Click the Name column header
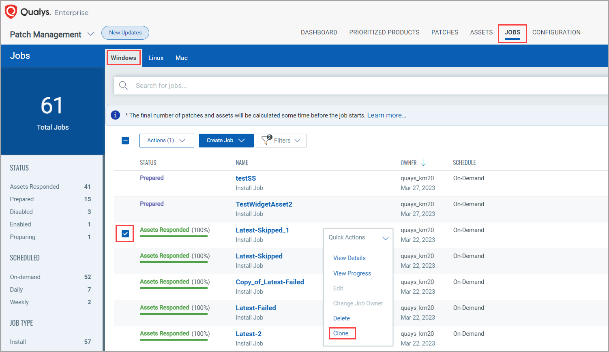The height and width of the screenshot is (352, 609). pos(242,162)
